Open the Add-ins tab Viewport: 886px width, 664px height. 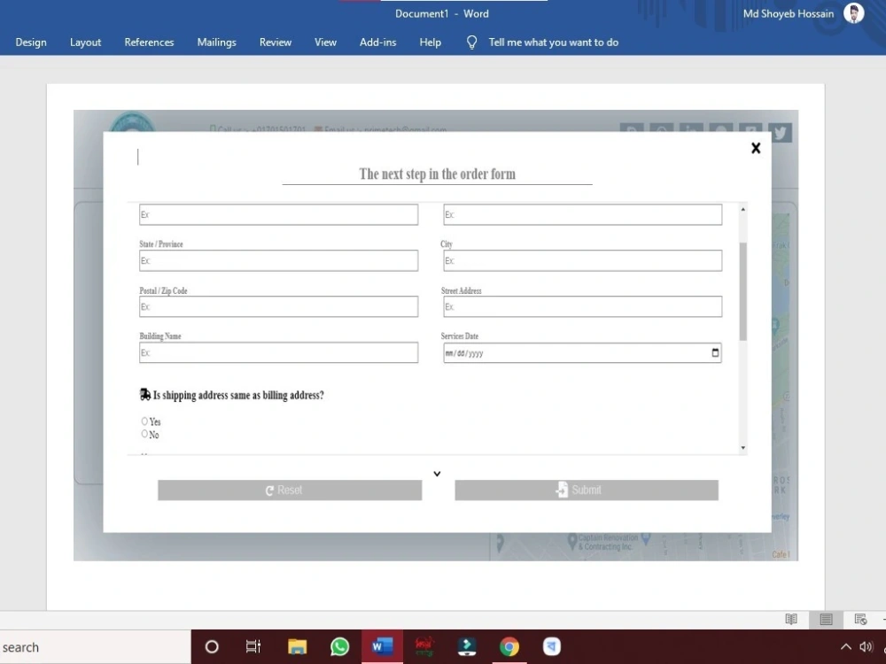point(378,42)
